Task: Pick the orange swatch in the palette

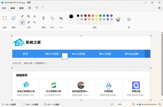Action: click(x=93, y=16)
